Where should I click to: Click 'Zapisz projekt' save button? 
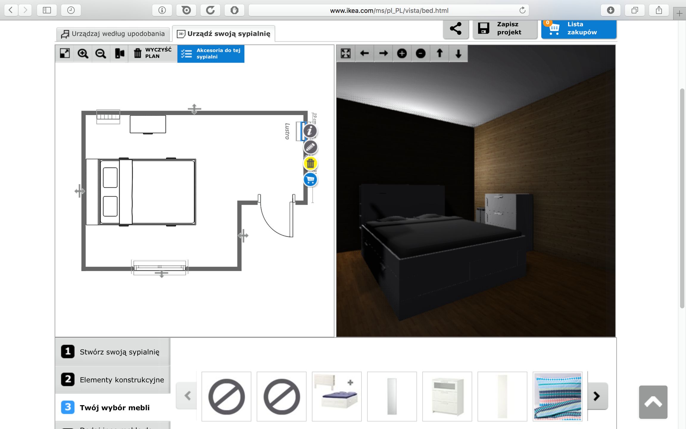[505, 29]
